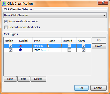The height and width of the screenshot is (94, 110).
Task: Edit the selected click type
Action: [x=24, y=79]
